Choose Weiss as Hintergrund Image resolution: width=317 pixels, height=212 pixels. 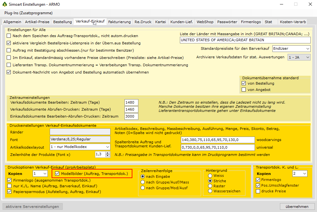[210, 176]
